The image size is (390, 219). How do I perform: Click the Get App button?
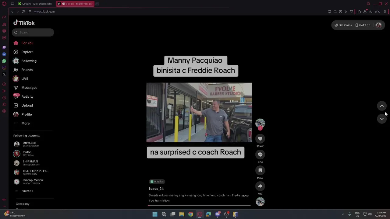(363, 25)
